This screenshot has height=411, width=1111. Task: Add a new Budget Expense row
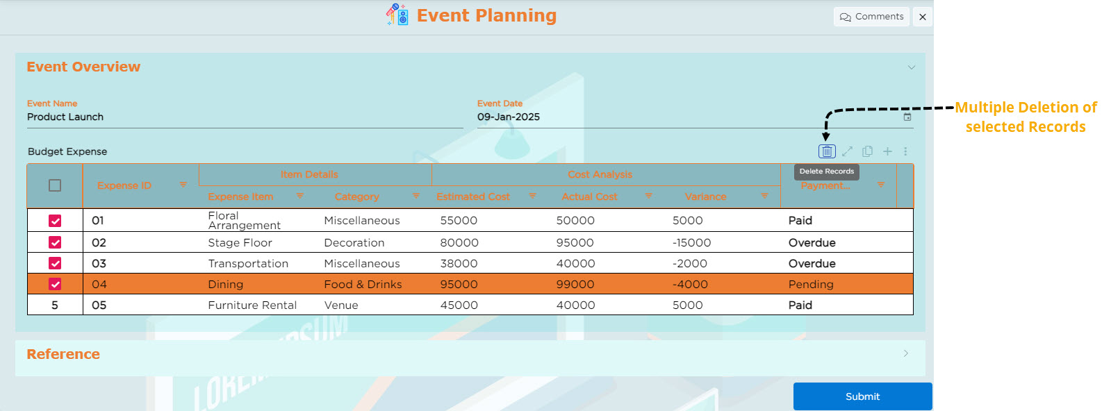pyautogui.click(x=887, y=151)
